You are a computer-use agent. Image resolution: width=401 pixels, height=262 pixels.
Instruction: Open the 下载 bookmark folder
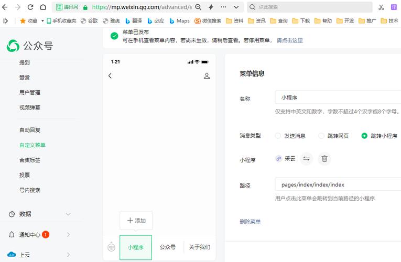click(x=301, y=21)
